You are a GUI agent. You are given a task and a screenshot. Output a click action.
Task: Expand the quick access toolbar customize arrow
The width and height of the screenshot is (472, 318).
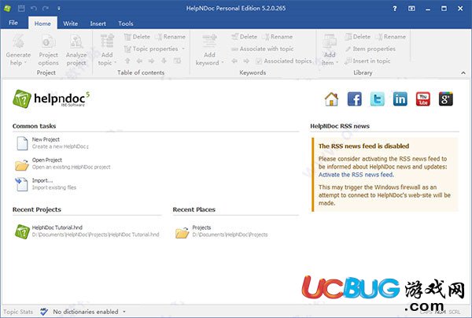tap(59, 8)
